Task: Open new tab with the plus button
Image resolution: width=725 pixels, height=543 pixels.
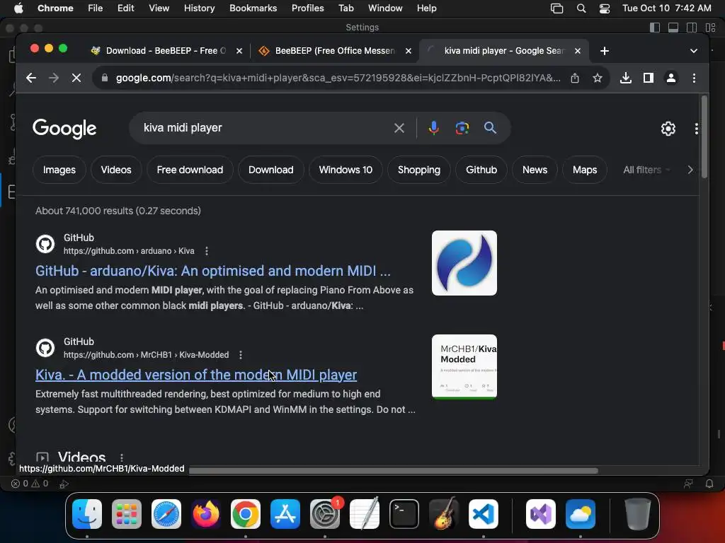Action: 605,51
